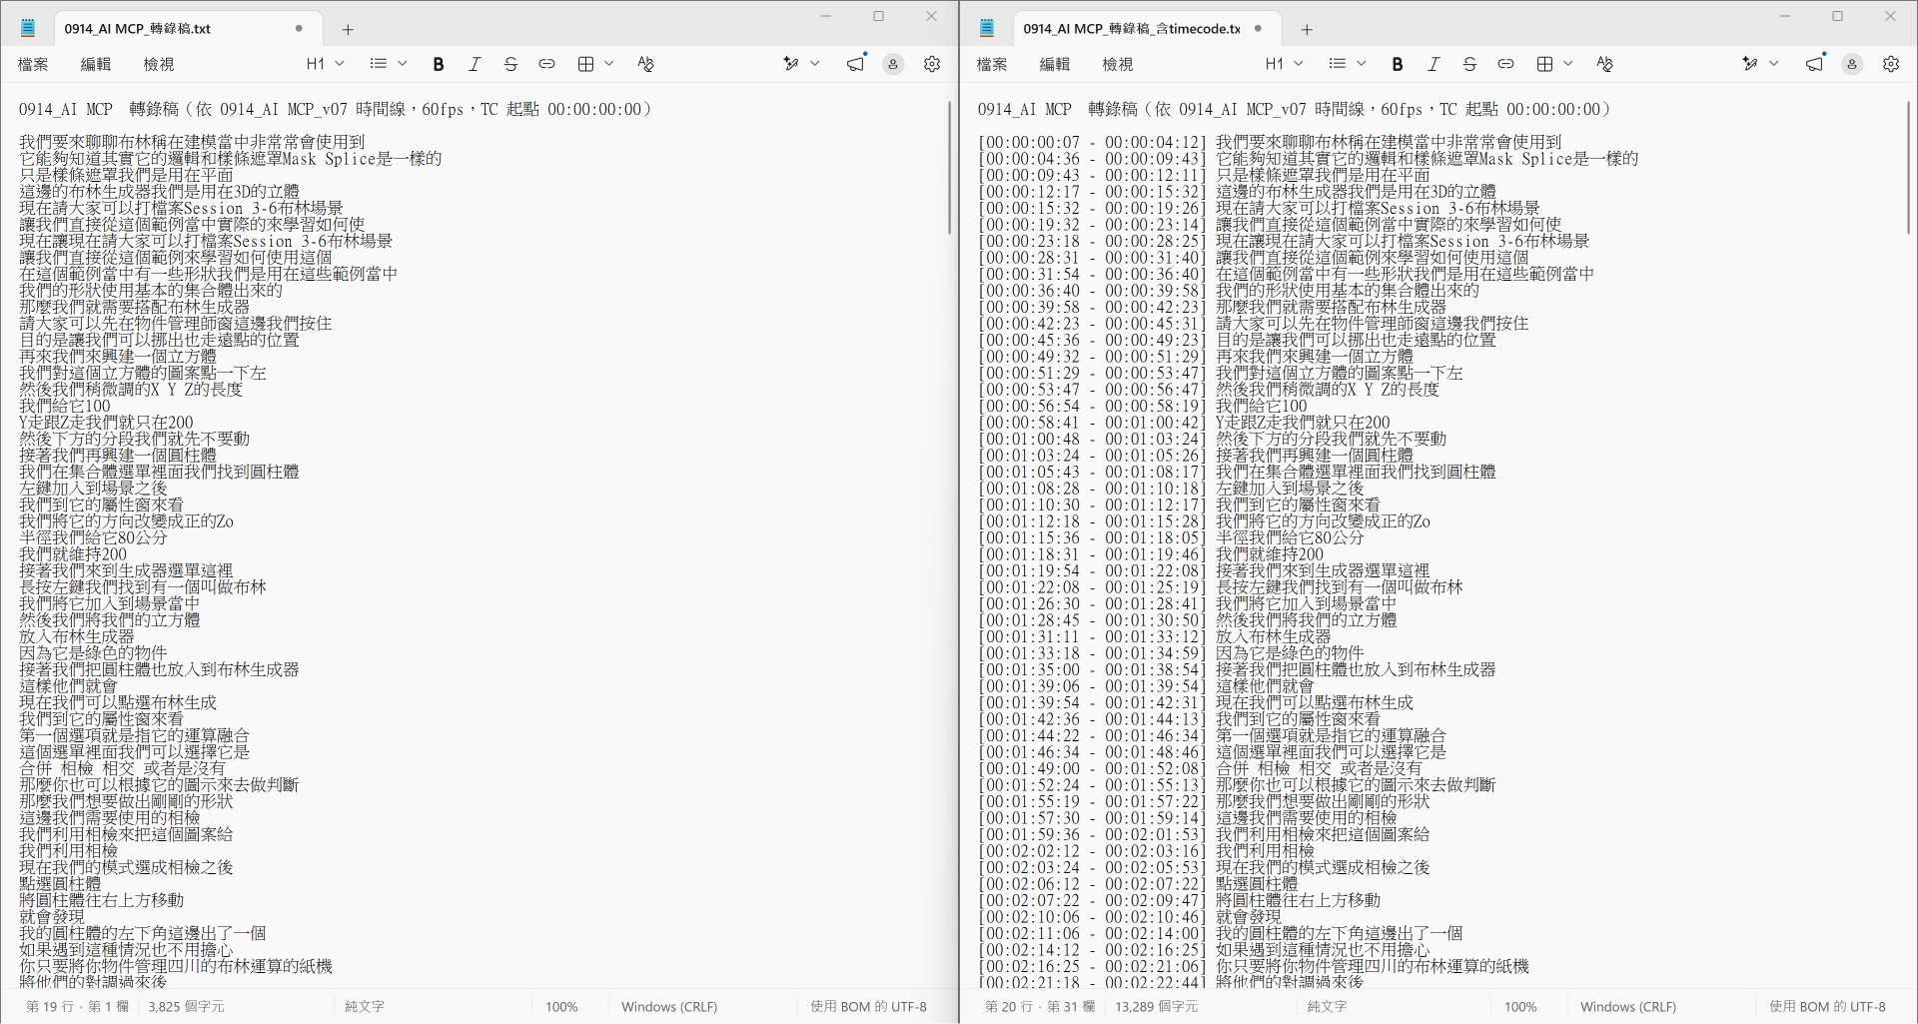Expand the list style arrow in left window
The image size is (1918, 1024).
click(403, 64)
